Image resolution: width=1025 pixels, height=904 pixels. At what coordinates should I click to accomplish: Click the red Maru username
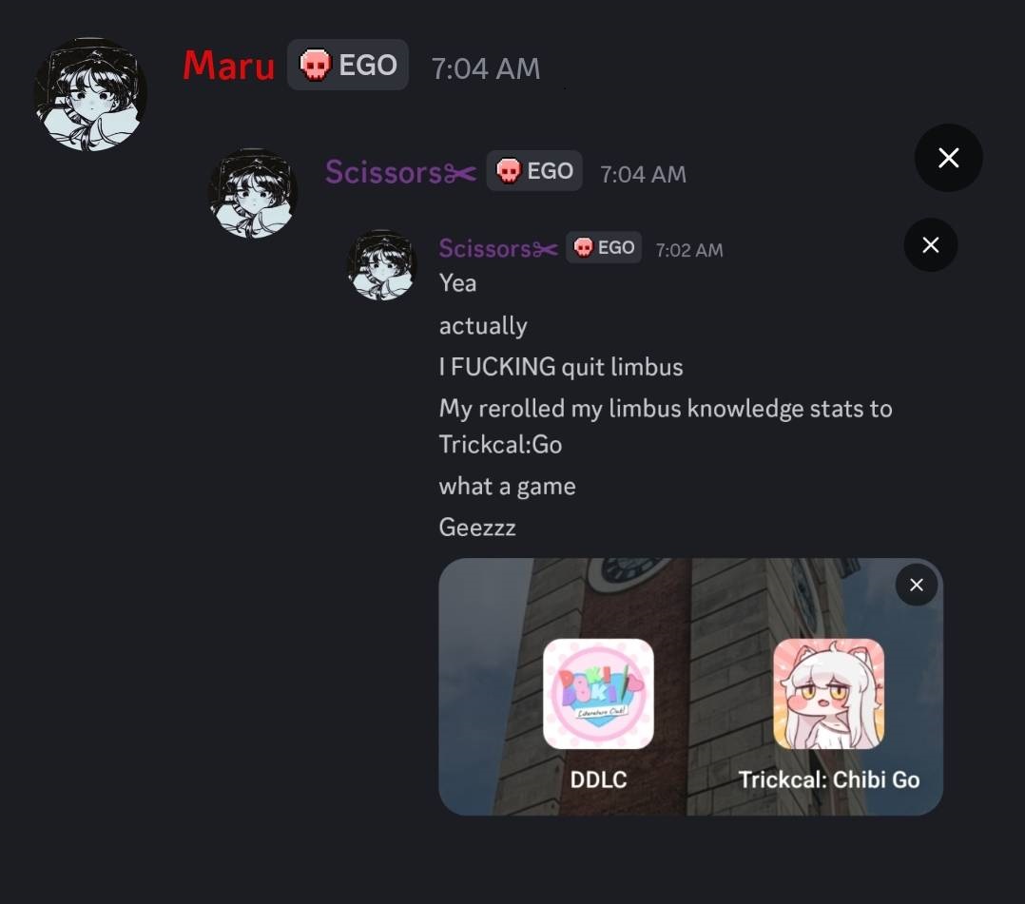pyautogui.click(x=229, y=66)
